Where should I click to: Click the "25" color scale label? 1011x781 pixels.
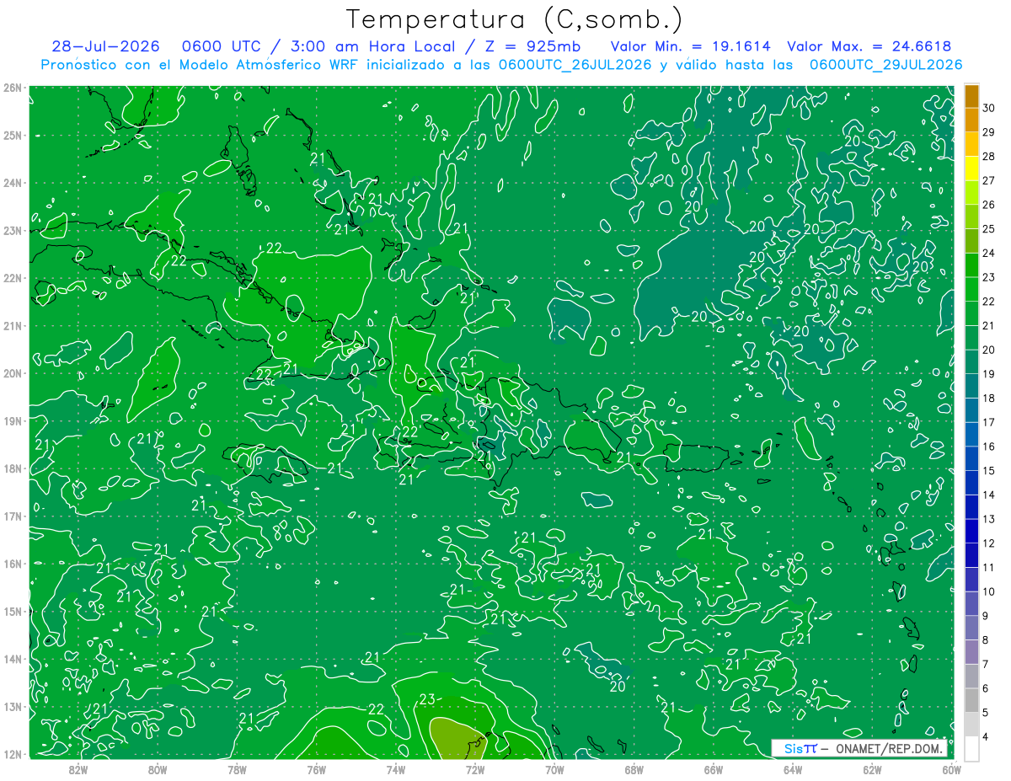989,228
